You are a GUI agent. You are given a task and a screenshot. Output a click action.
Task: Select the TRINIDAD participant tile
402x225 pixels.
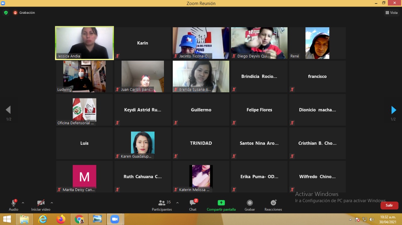point(201,143)
